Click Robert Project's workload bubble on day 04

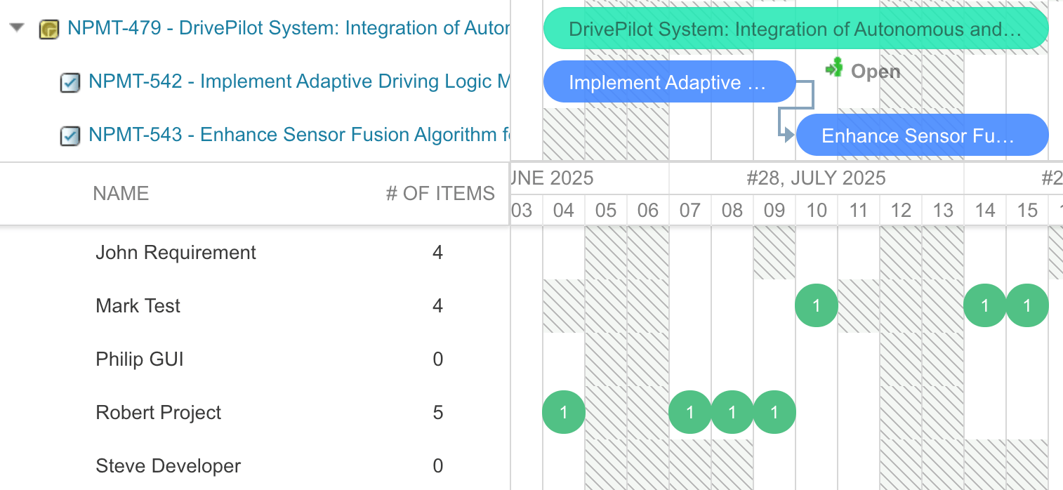pyautogui.click(x=564, y=412)
